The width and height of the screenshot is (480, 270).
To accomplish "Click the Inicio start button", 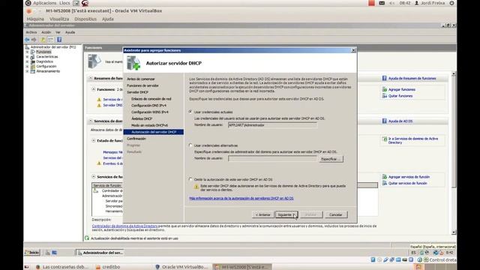I will 32,253.
